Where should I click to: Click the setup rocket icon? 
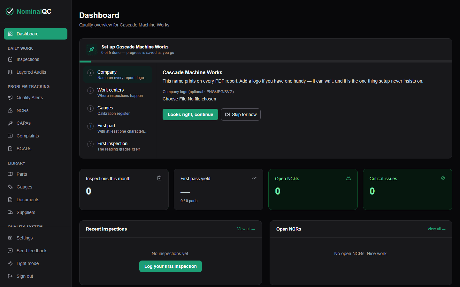(92, 49)
